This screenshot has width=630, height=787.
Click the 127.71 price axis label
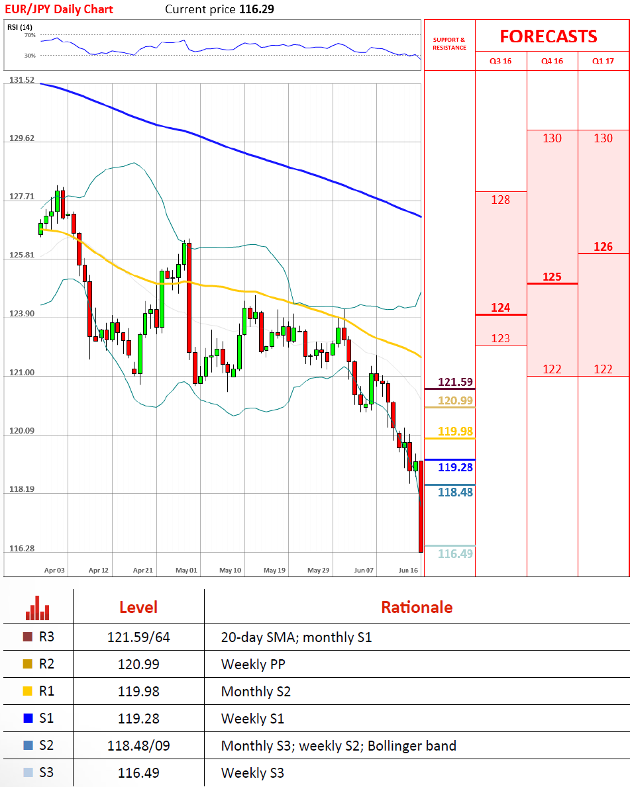point(22,196)
